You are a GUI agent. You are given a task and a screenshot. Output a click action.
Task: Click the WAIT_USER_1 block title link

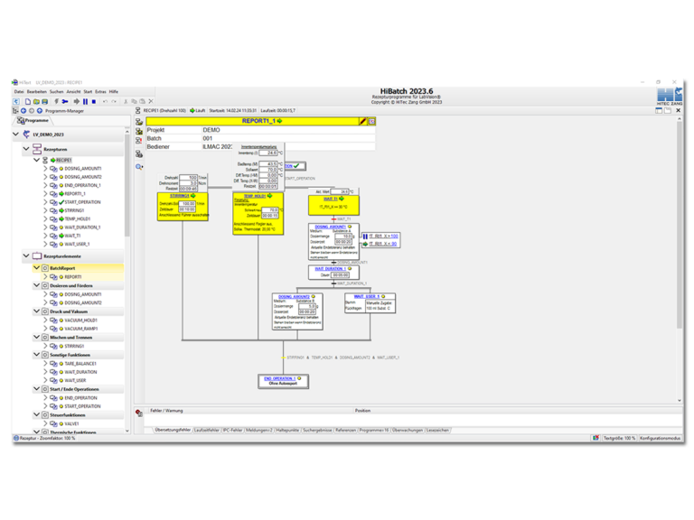point(367,296)
